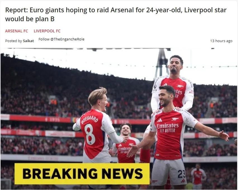Click the 'Posted by' label
Screen dimensions: 238x190
click(13, 41)
